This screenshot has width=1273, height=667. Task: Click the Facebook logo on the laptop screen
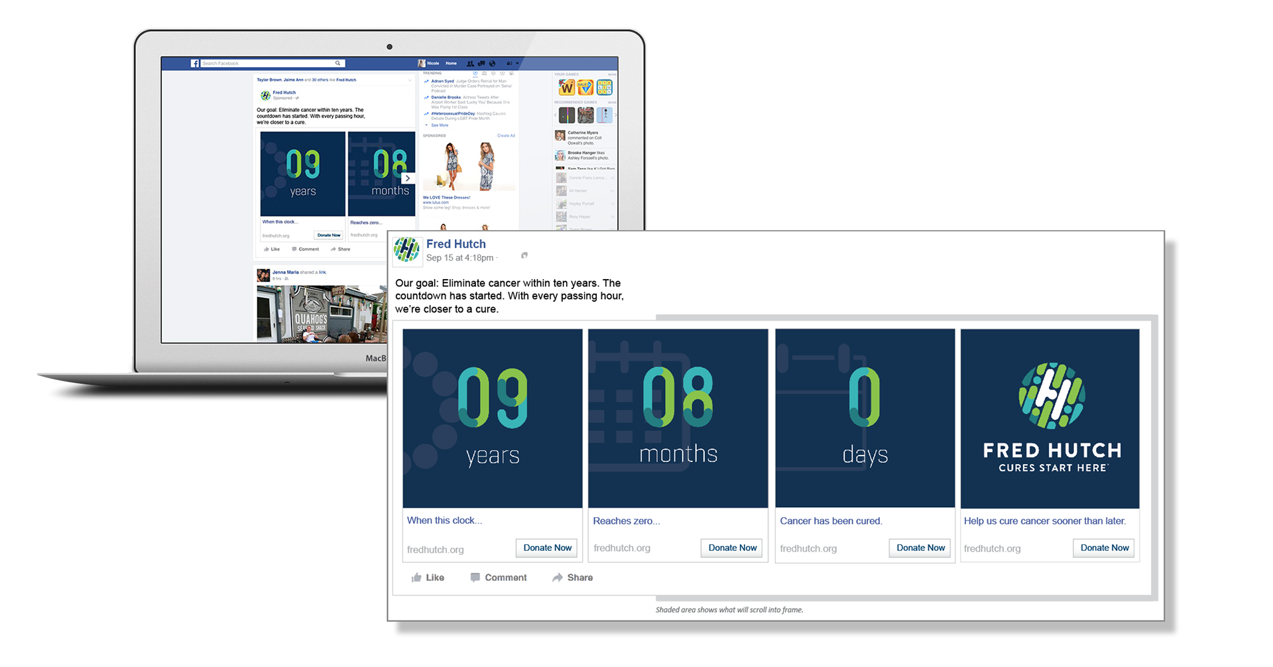pyautogui.click(x=195, y=64)
